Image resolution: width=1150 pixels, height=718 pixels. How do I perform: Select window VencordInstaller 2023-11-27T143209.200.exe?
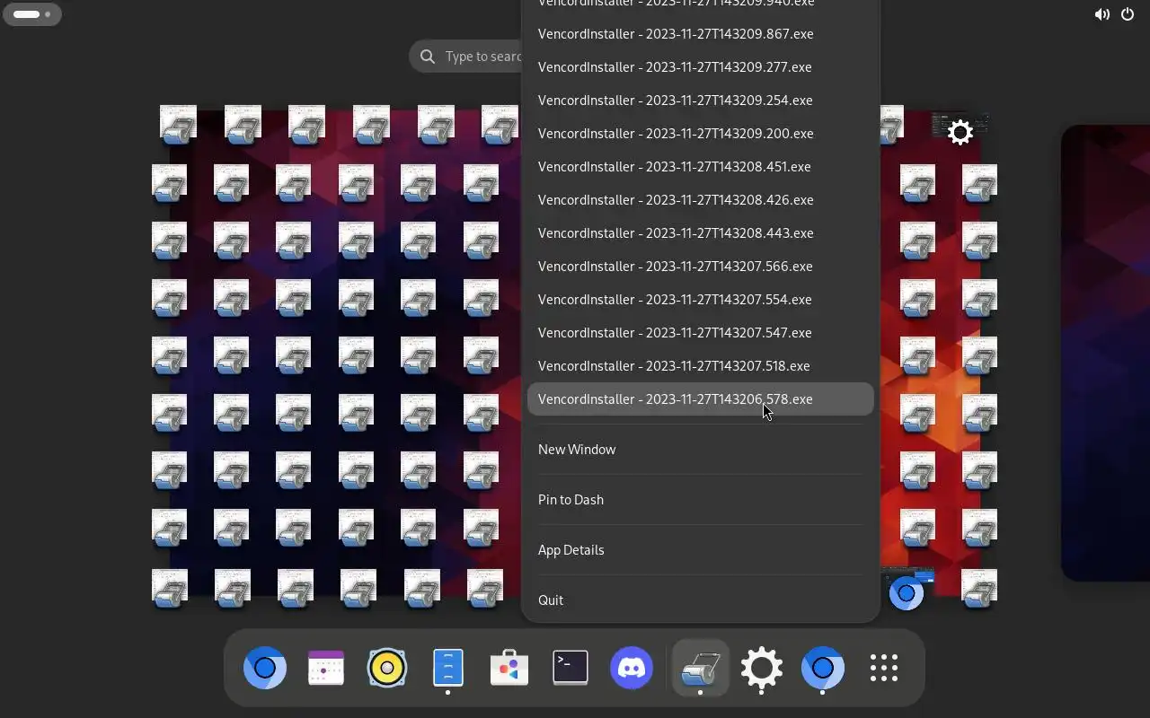(700, 134)
